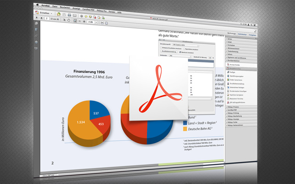Open the Hilfe menu

(119, 12)
